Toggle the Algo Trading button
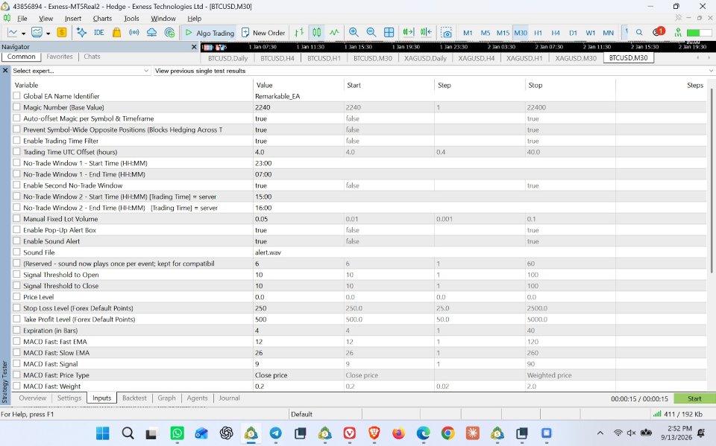The width and height of the screenshot is (716, 446). (210, 33)
